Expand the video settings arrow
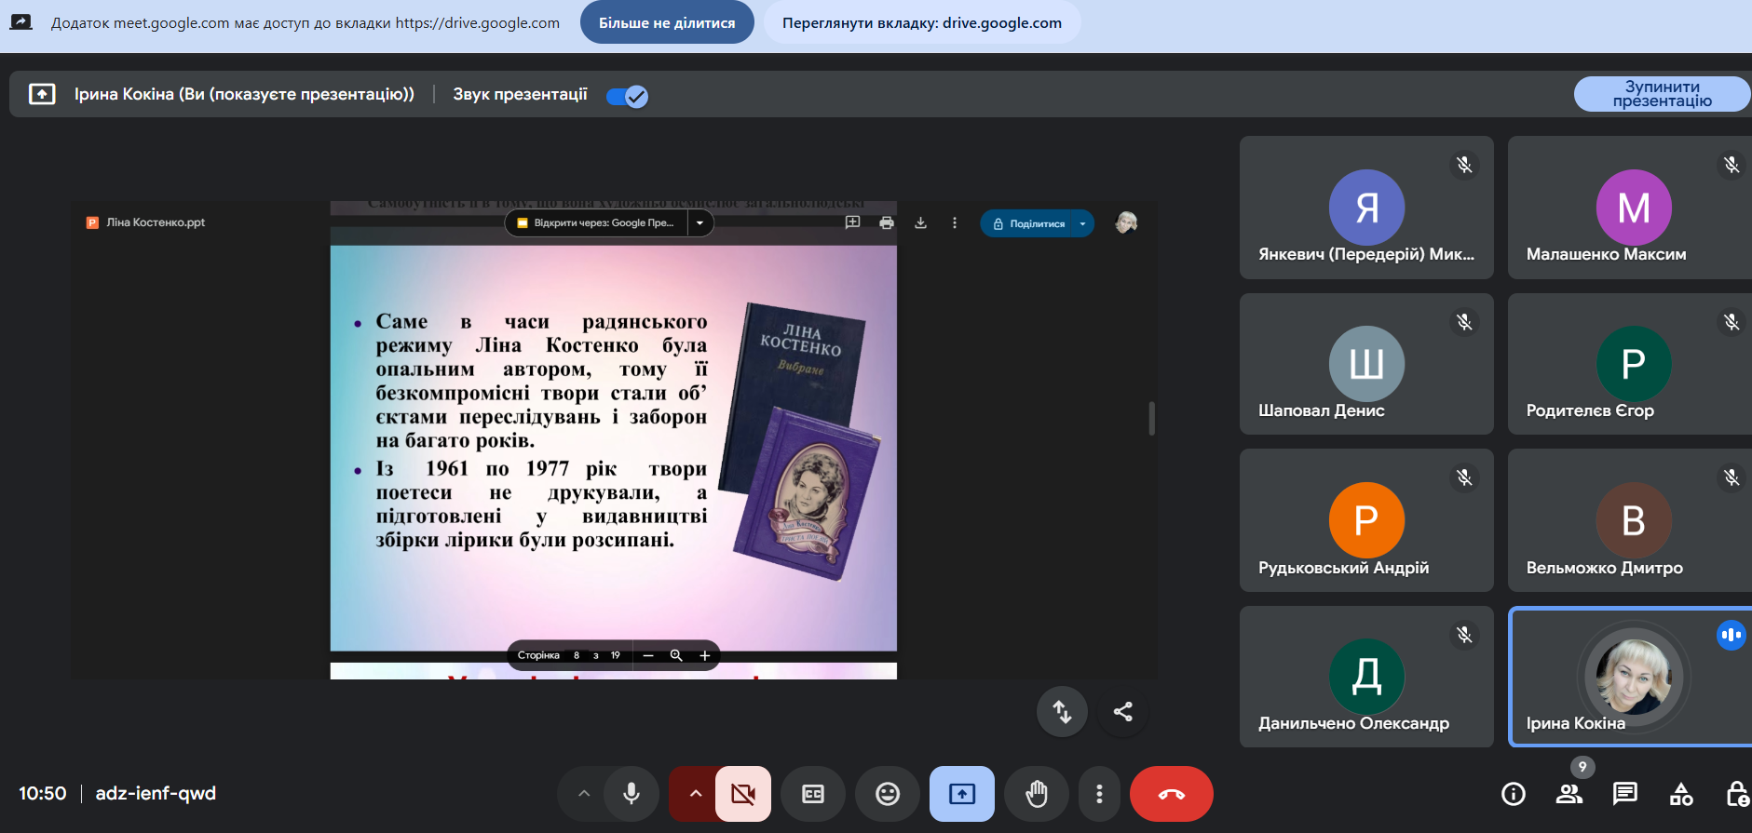Image resolution: width=1752 pixels, height=833 pixels. pos(695,794)
